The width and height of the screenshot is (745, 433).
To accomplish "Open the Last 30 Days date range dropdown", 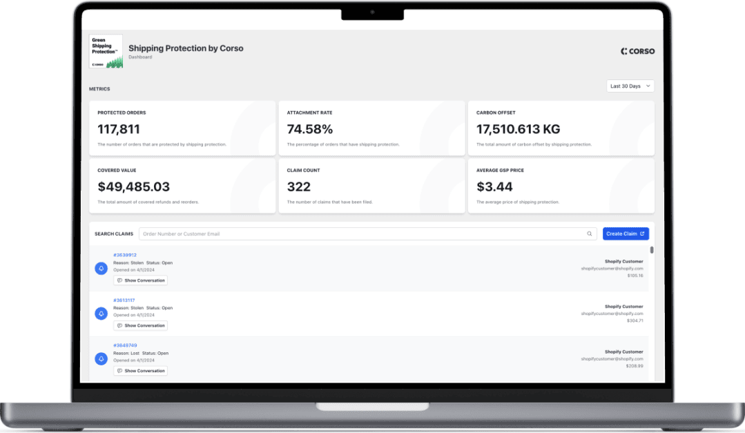I will point(630,86).
